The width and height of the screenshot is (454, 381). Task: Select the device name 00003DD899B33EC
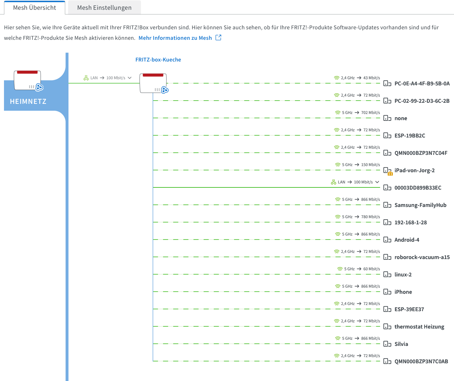coord(418,188)
